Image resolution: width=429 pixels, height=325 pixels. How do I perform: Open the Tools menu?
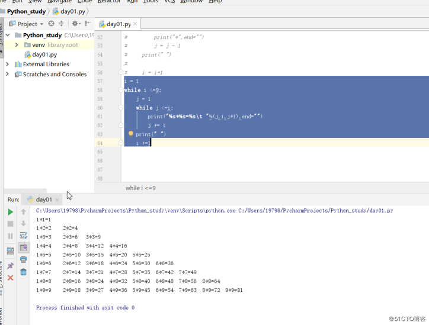pos(150,1)
